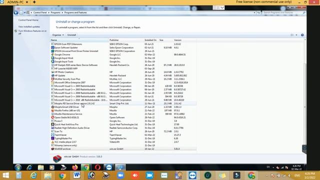
Task: Open File Explorer on local taskbar
Action: [x=48, y=175]
